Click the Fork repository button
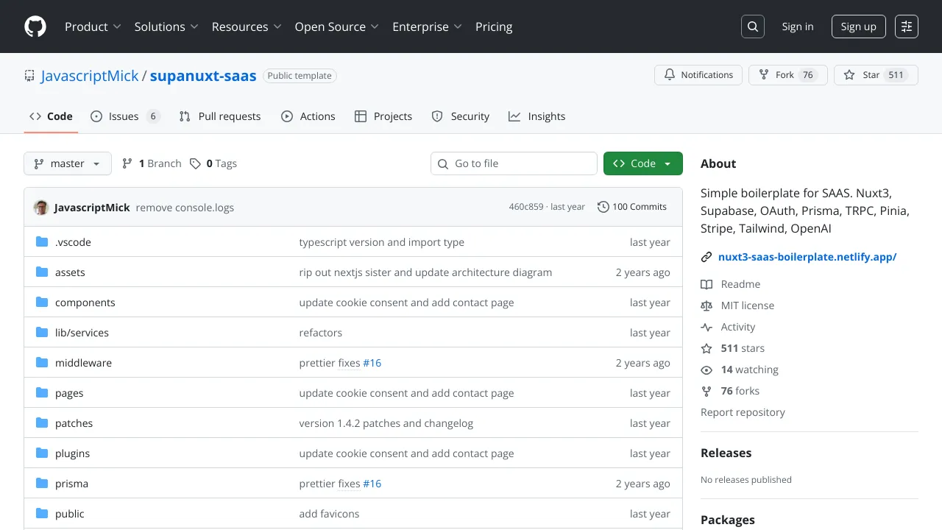 787,75
